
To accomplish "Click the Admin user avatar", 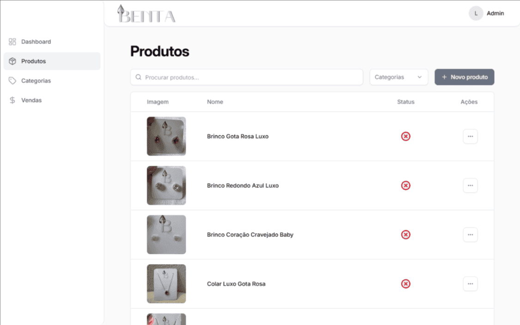I will tap(476, 13).
